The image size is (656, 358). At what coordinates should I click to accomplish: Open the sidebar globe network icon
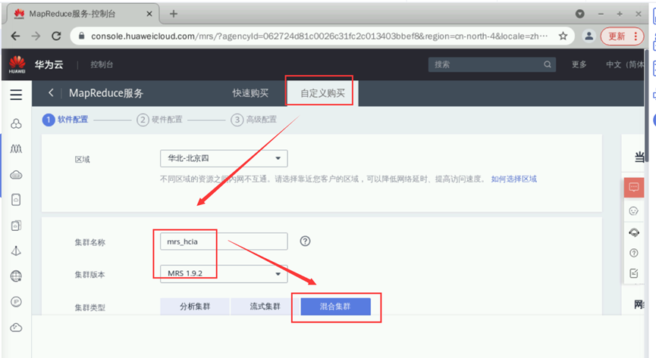coord(16,276)
